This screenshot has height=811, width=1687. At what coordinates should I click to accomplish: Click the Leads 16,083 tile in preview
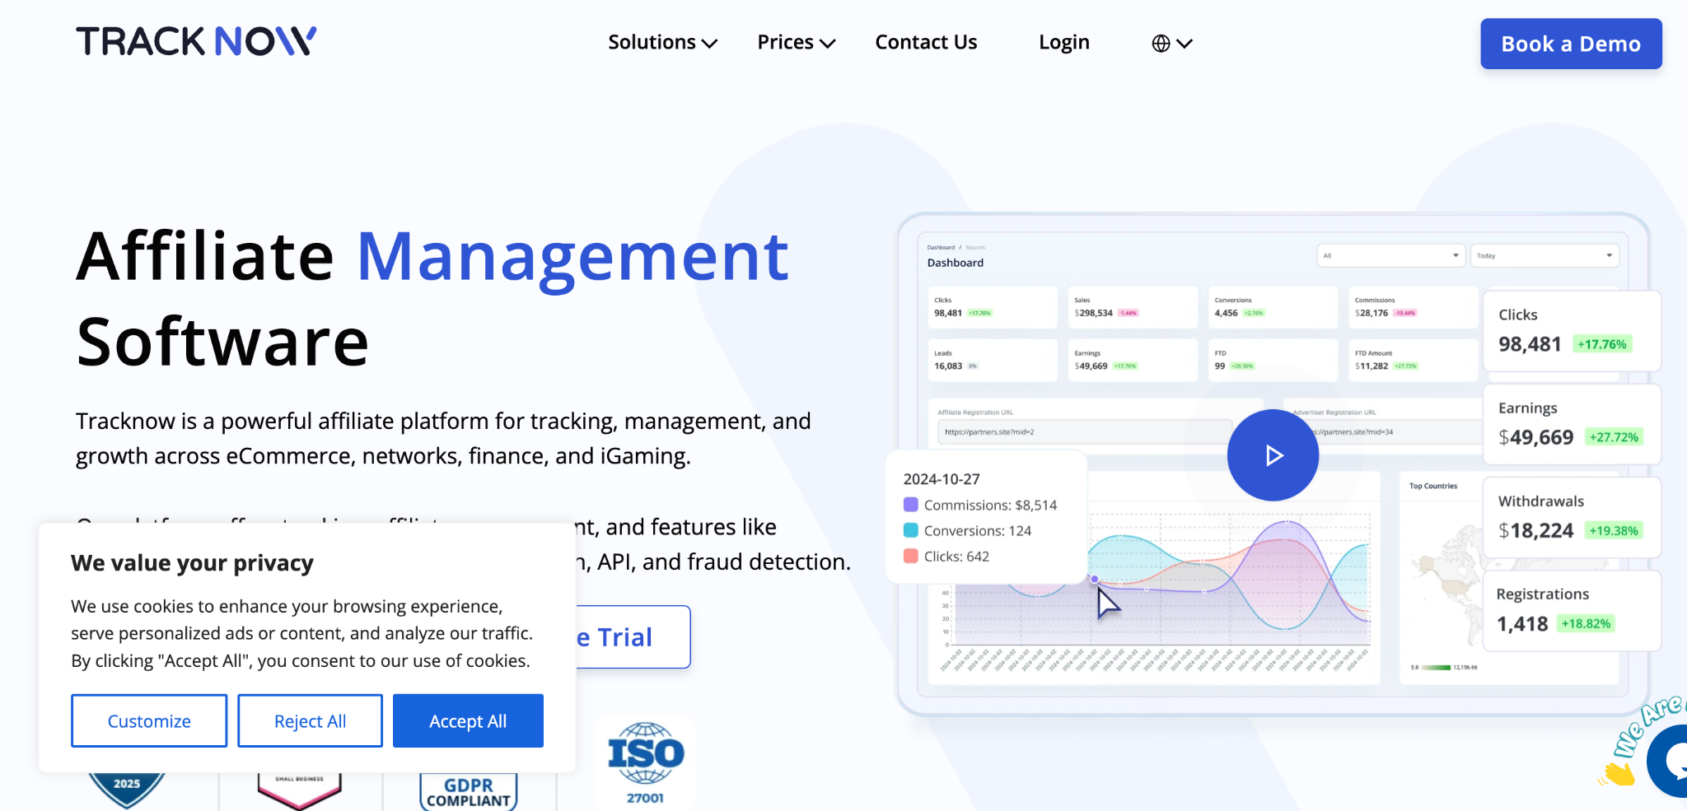pos(993,360)
